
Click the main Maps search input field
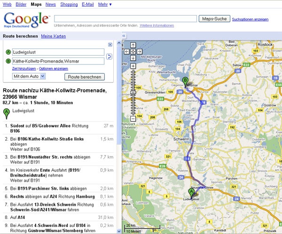[x=125, y=18]
